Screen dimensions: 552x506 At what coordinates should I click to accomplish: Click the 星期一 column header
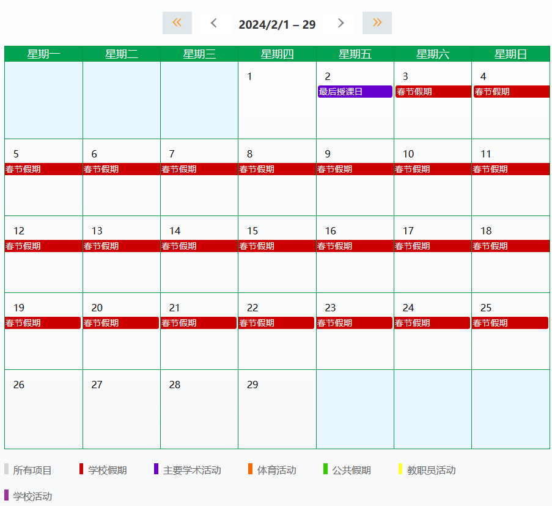43,54
